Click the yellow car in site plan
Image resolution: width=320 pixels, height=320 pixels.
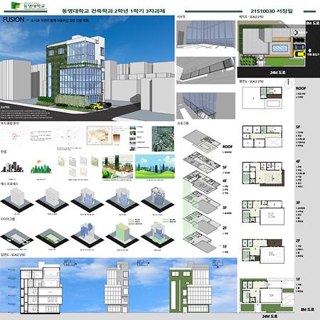click(299, 54)
